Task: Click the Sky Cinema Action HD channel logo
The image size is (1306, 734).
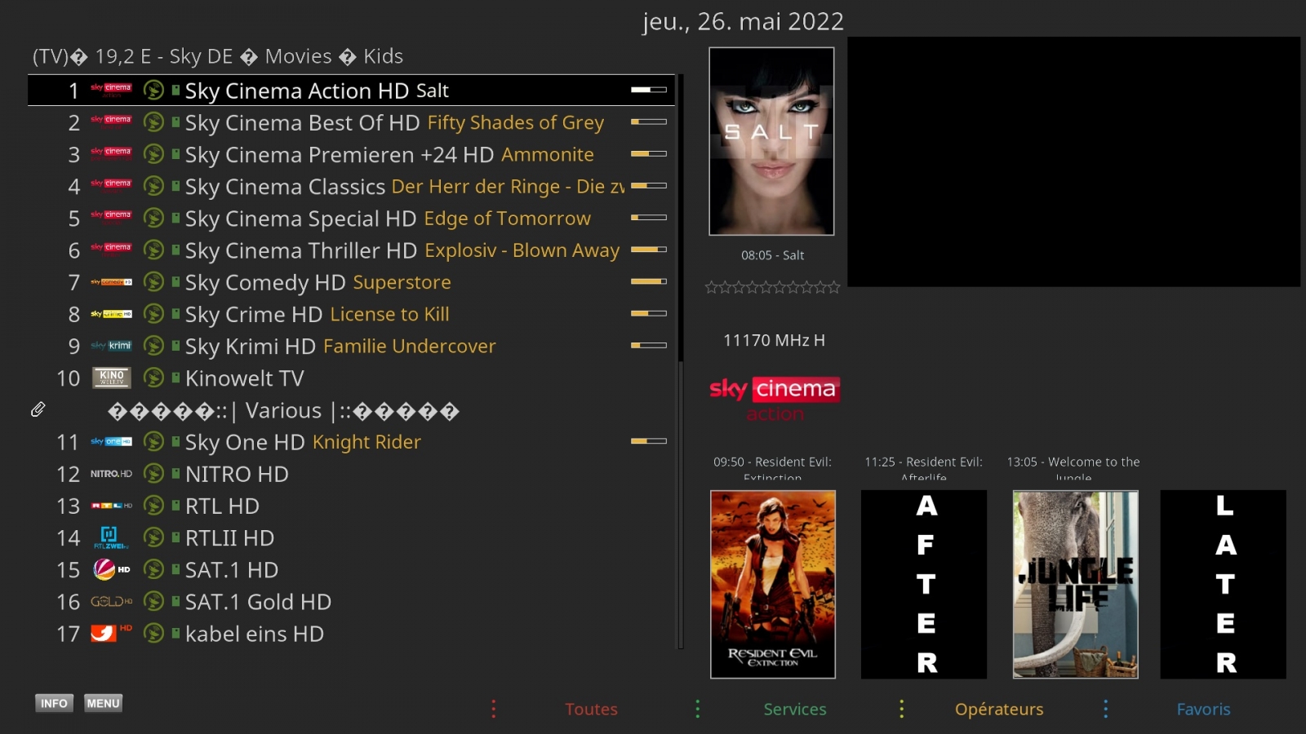Action: (111, 90)
